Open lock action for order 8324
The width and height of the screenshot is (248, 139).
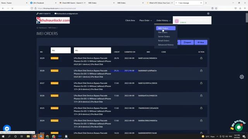click(201, 120)
